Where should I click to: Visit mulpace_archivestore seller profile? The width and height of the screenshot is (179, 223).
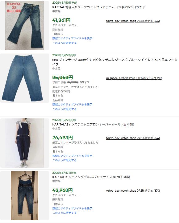pos(134,78)
